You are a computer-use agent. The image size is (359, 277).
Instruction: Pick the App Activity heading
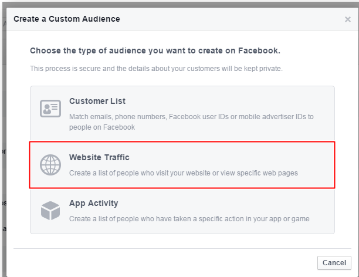click(94, 203)
